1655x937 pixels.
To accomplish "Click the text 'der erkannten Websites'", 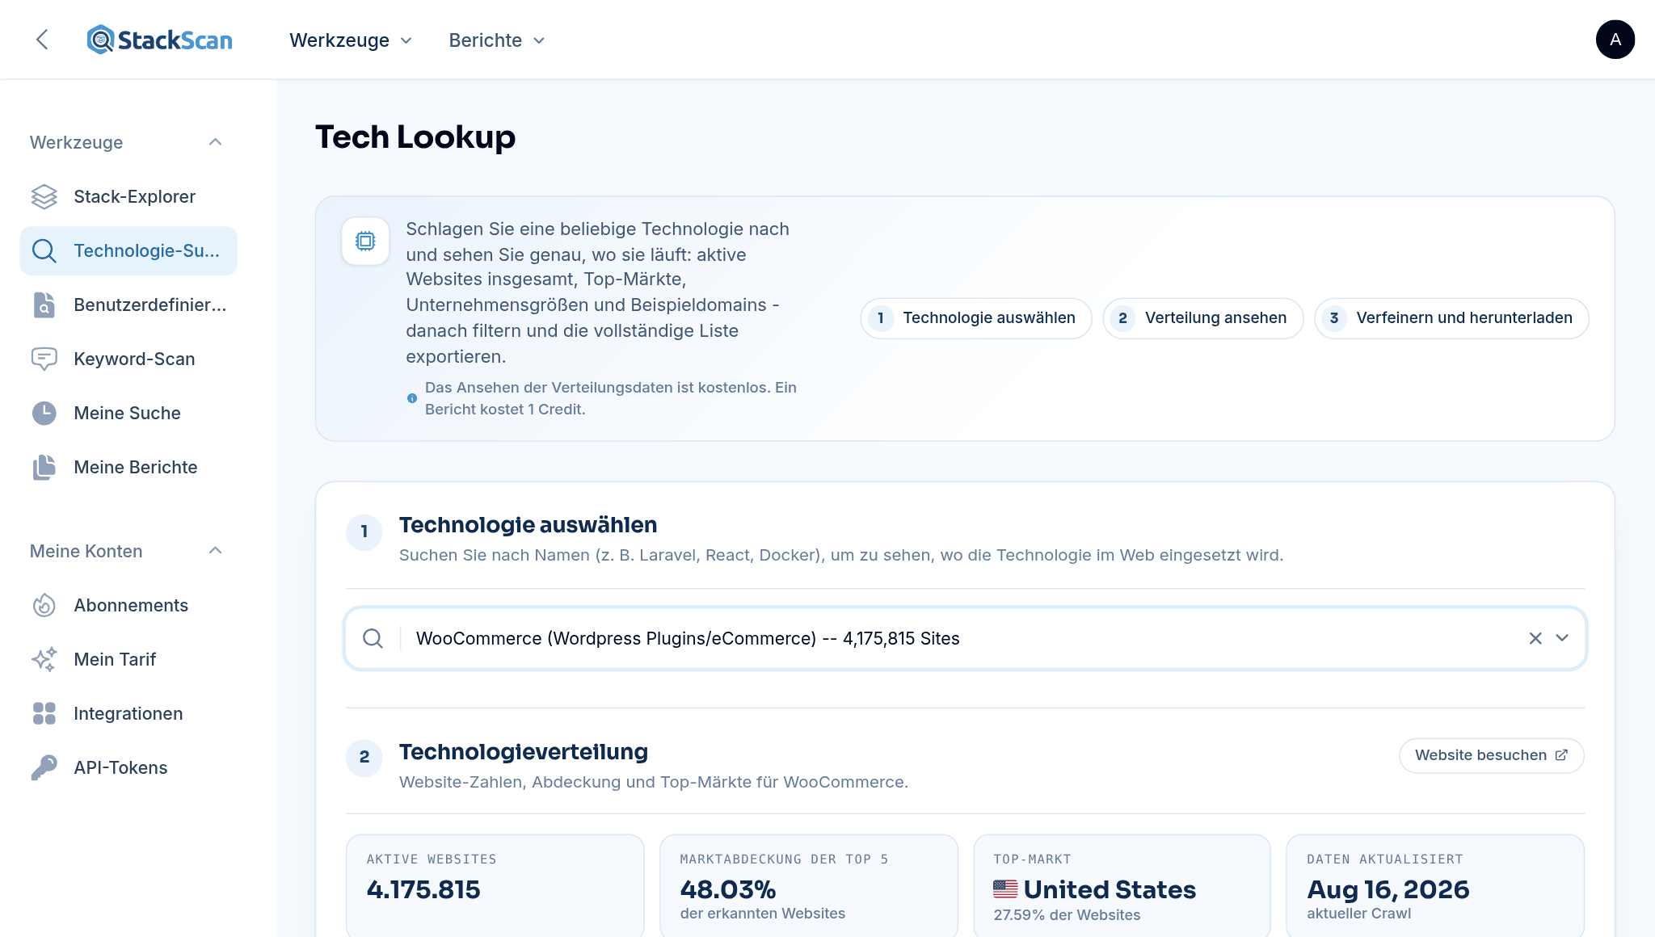I will (762, 914).
